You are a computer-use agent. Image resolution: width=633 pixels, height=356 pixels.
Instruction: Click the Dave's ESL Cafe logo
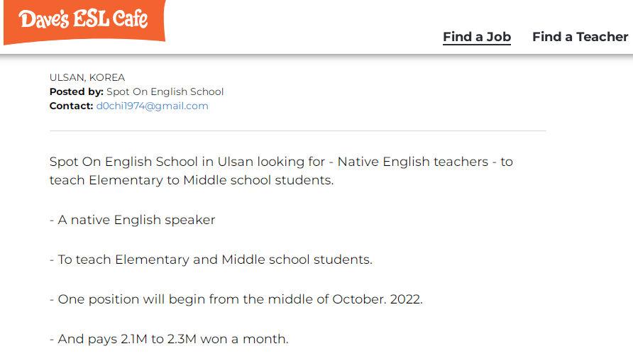pyautogui.click(x=83, y=19)
